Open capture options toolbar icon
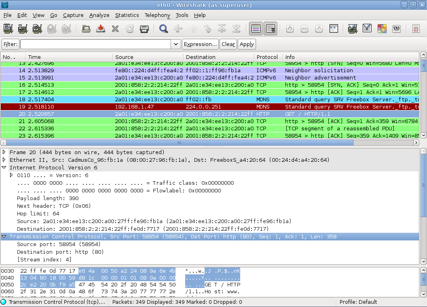The width and height of the screenshot is (427, 307). point(23,29)
